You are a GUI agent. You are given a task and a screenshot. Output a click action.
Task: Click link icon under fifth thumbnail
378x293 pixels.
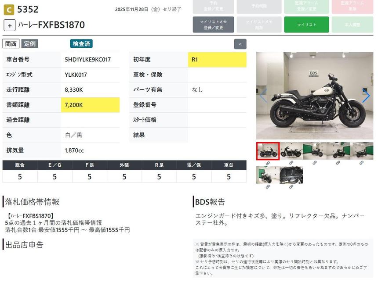(x=362, y=163)
